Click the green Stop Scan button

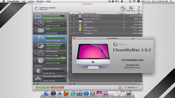click(x=42, y=87)
